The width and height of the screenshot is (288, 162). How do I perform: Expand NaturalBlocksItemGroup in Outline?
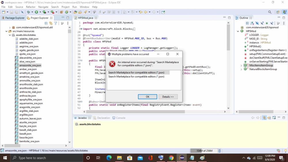pyautogui.click(x=241, y=69)
